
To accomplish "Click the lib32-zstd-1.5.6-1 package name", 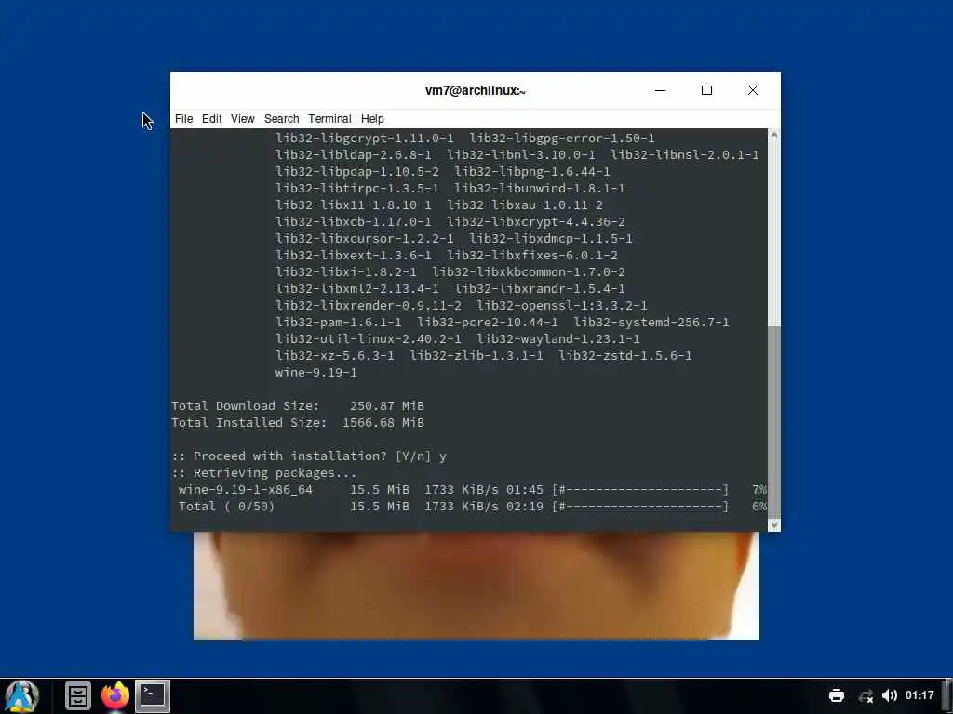I will click(624, 356).
